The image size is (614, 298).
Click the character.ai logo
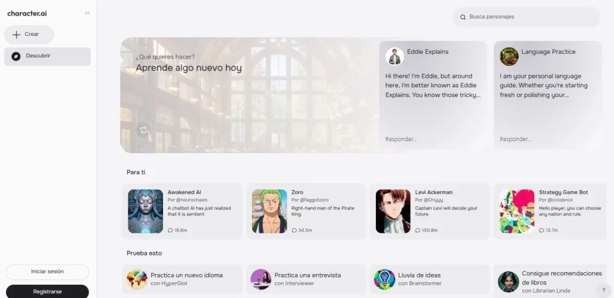(x=27, y=13)
